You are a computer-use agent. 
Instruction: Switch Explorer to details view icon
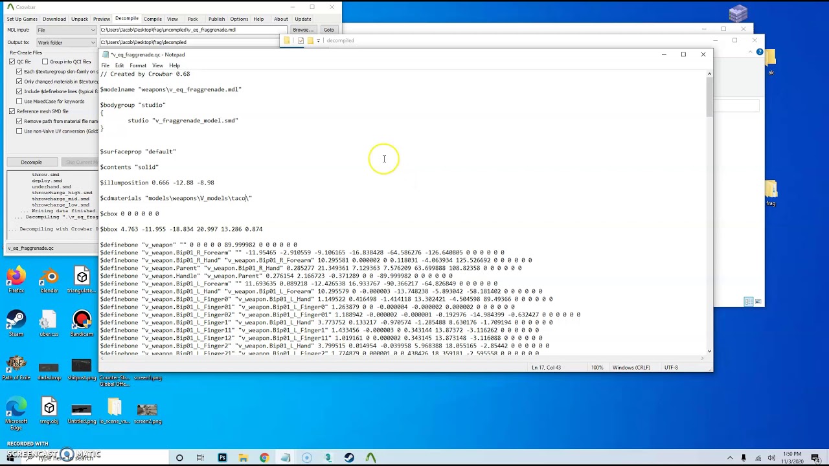click(749, 301)
